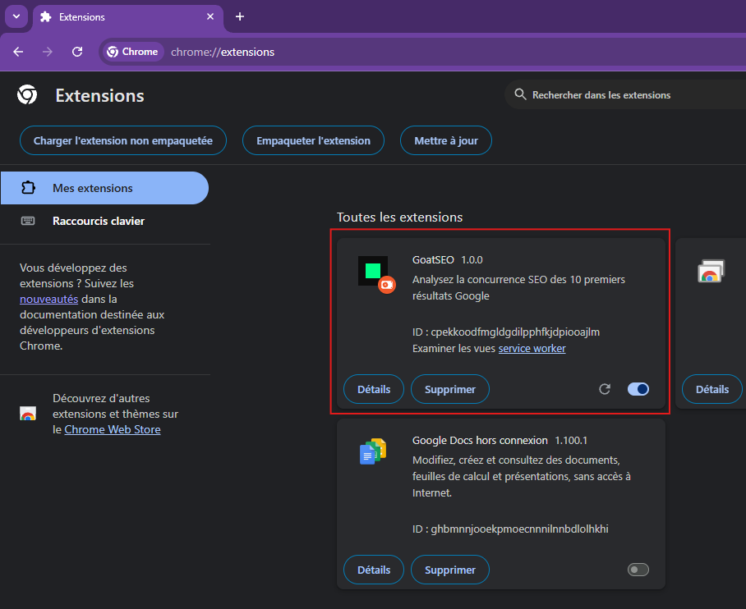Open the service worker link for GoatSEO
This screenshot has height=609, width=746.
(532, 349)
